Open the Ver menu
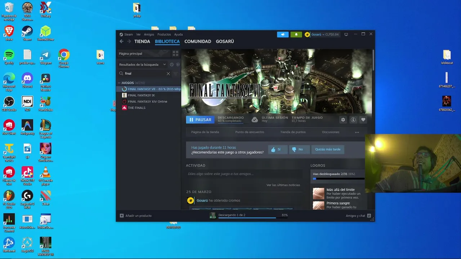The width and height of the screenshot is (461, 259). tap(138, 35)
